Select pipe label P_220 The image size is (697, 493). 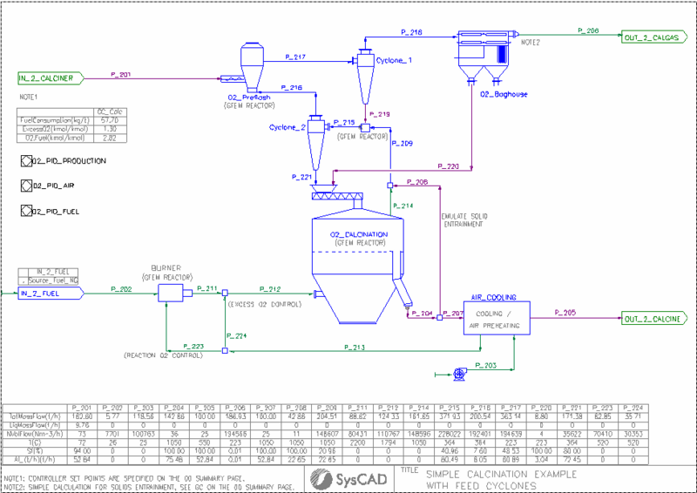click(448, 166)
